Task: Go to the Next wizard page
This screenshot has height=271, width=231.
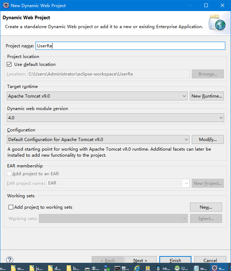Action: 140,260
